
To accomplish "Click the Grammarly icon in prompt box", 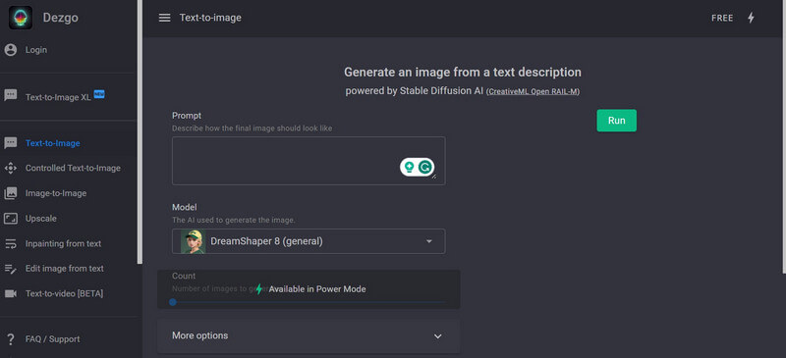I will 425,168.
